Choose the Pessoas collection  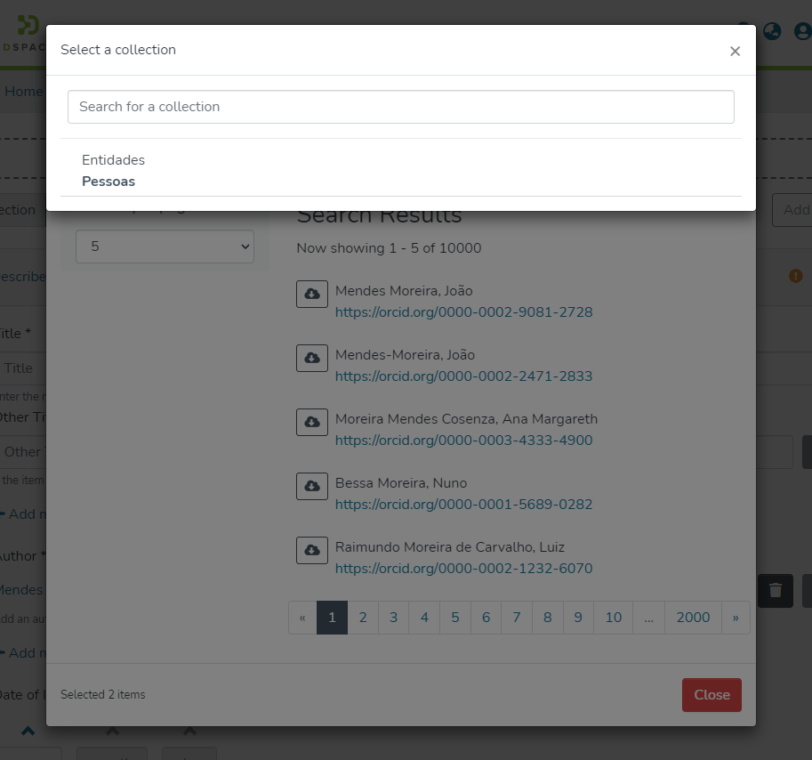(x=109, y=182)
